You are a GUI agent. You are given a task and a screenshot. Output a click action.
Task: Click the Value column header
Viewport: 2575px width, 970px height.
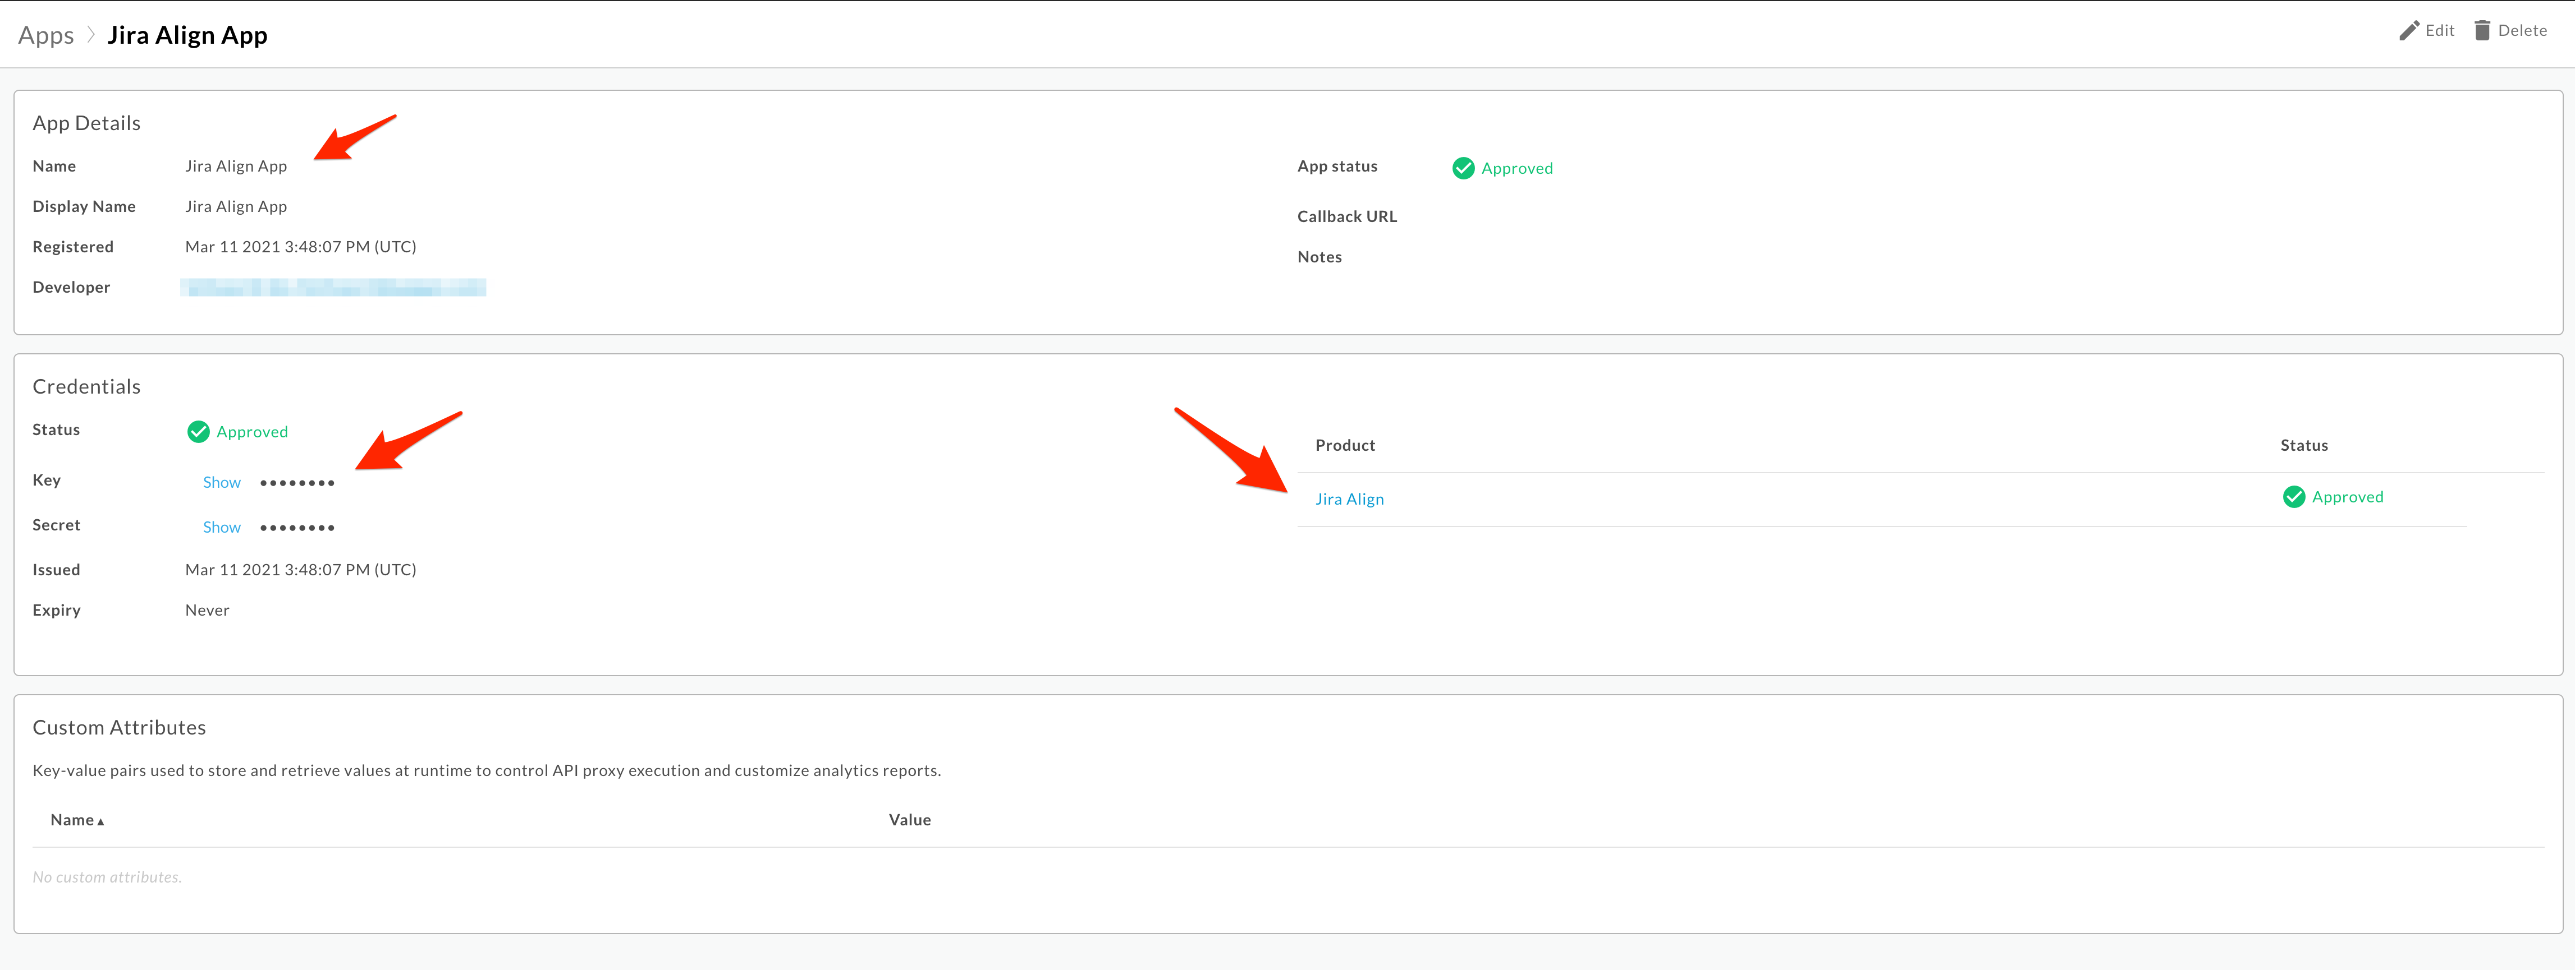pyautogui.click(x=910, y=820)
